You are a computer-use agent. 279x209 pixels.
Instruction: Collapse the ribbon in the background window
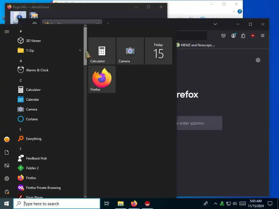tap(234, 11)
